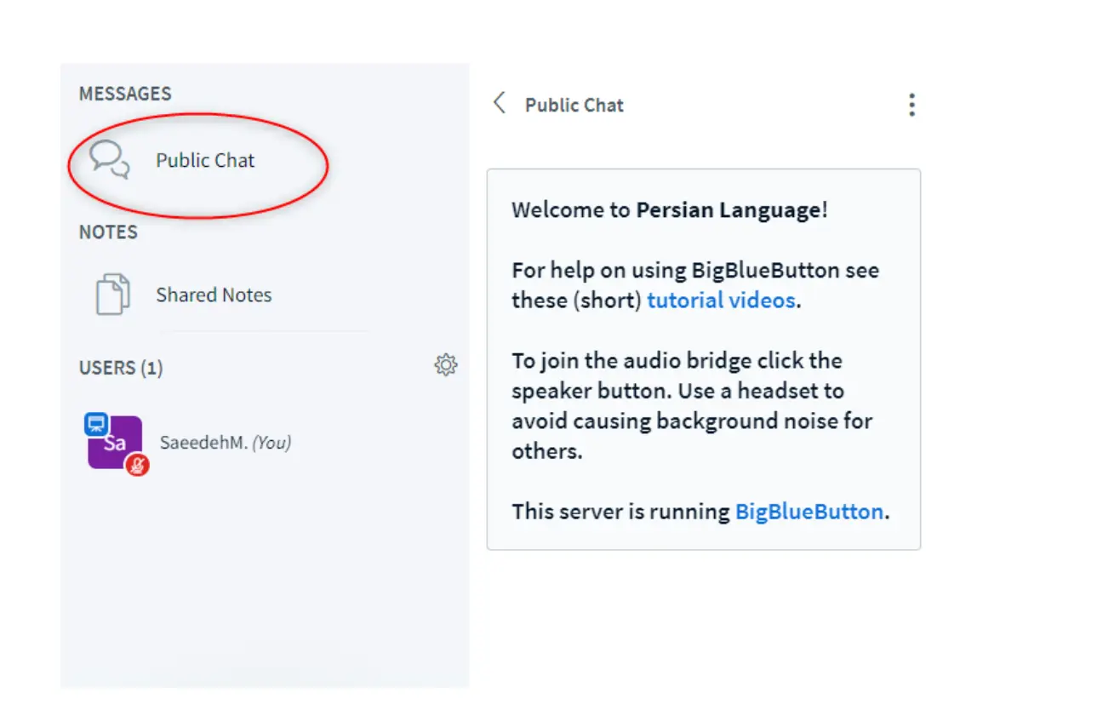Open the manage users gear icon
1120x710 pixels.
[x=446, y=366]
